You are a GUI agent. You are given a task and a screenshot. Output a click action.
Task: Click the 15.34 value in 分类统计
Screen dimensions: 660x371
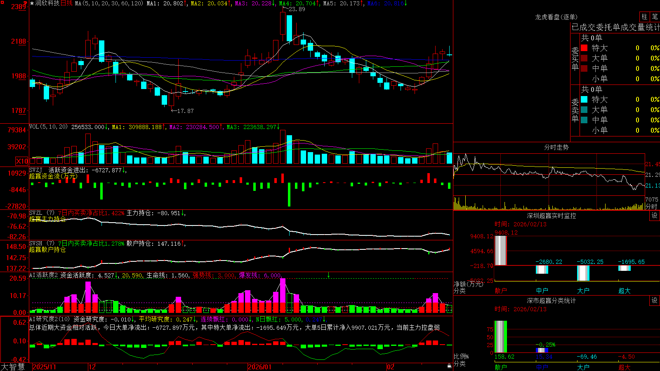click(x=544, y=357)
